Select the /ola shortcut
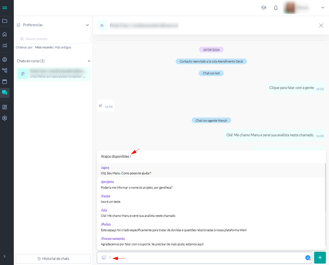 (211, 213)
